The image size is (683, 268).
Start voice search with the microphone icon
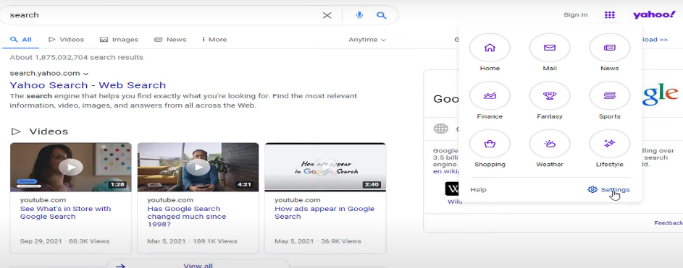click(359, 15)
